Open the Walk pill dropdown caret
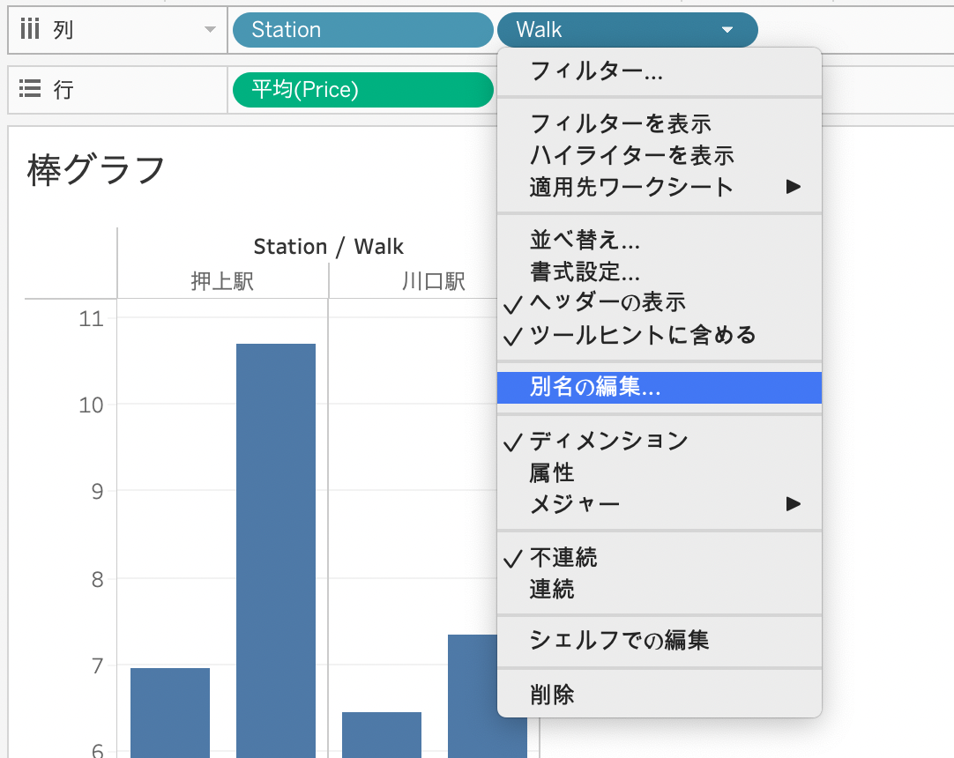 coord(727,29)
